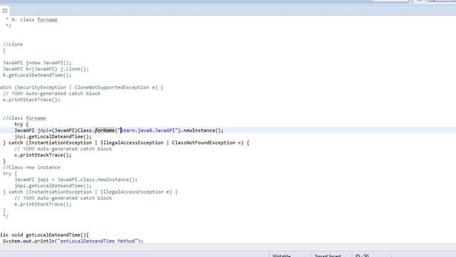The image size is (456, 257).
Task: Click the "learn.java8.JavaAPI" string literal
Action: pos(147,130)
